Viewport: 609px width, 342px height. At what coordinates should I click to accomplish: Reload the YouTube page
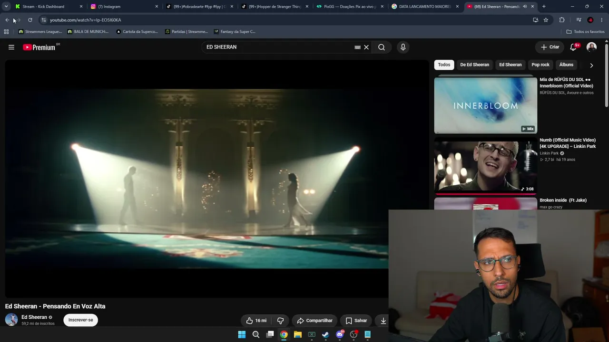click(30, 20)
